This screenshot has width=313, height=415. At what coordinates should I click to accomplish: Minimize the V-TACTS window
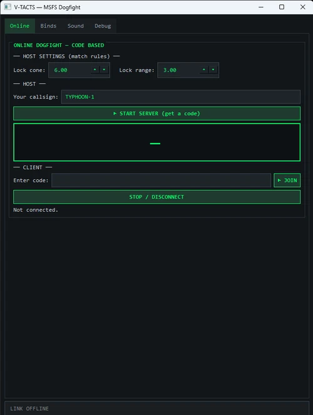point(261,7)
